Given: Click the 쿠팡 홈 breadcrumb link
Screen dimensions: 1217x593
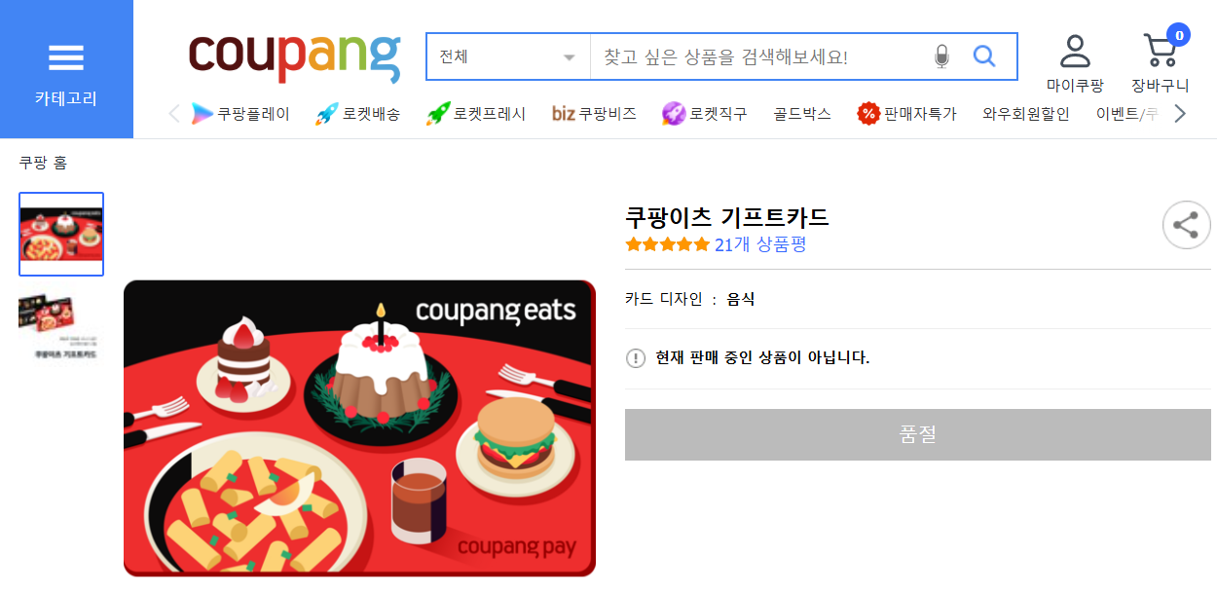Looking at the screenshot, I should tap(43, 163).
